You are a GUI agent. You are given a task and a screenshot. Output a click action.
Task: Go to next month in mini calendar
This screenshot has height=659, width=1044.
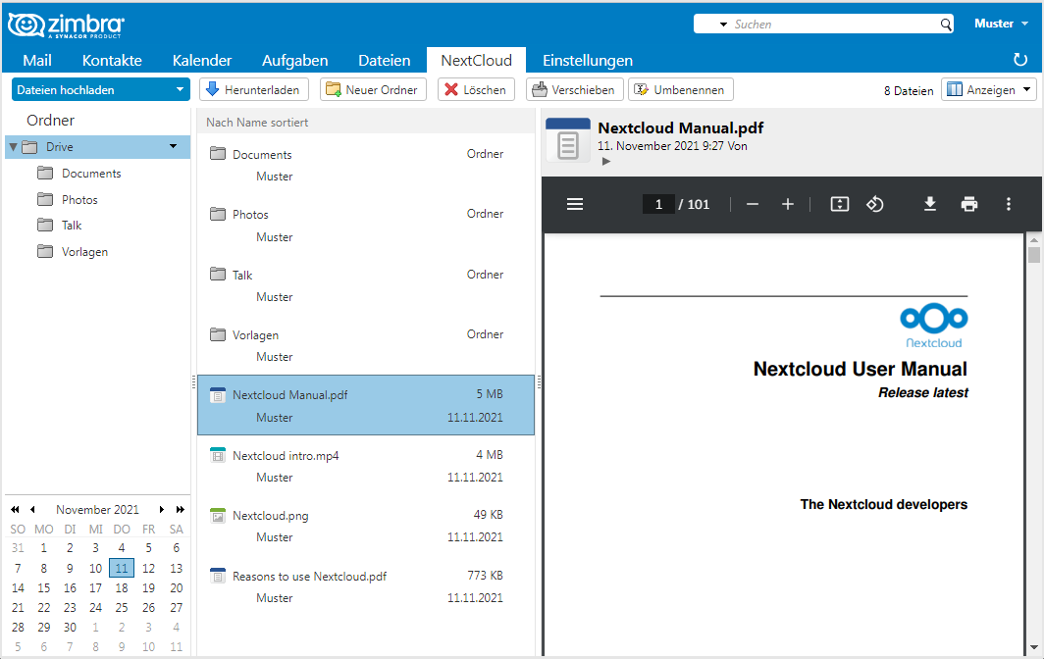click(x=161, y=509)
